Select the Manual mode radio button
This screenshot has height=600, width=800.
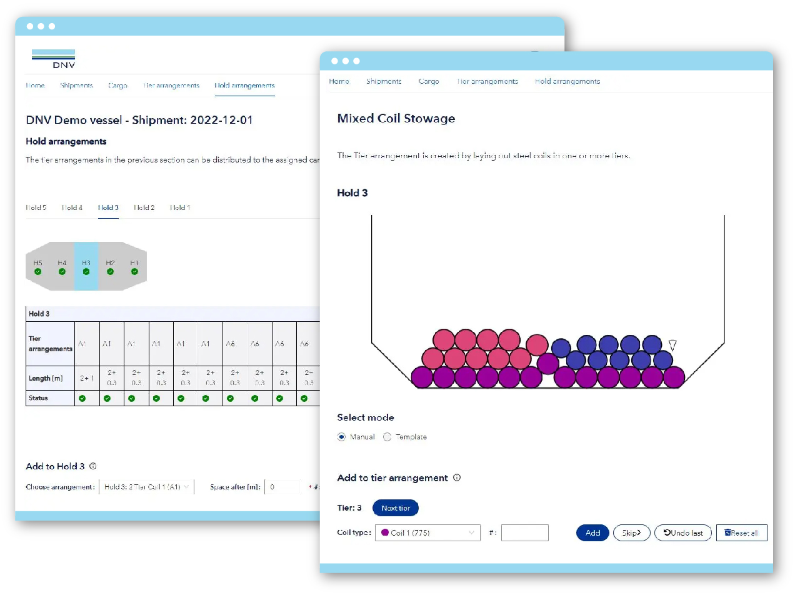coord(341,437)
